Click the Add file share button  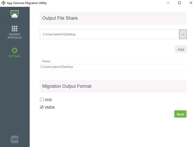pos(181,49)
